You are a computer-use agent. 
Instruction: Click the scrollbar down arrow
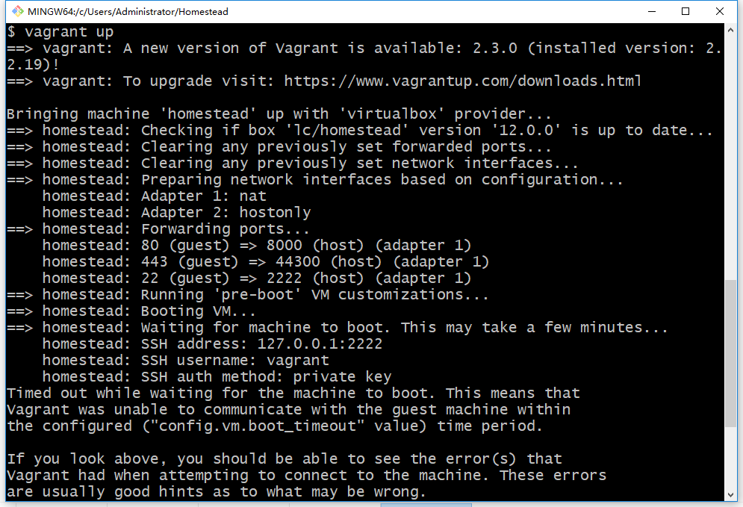(x=731, y=494)
